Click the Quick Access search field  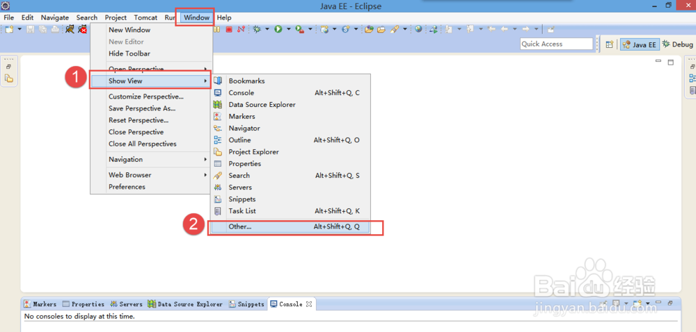coord(556,44)
